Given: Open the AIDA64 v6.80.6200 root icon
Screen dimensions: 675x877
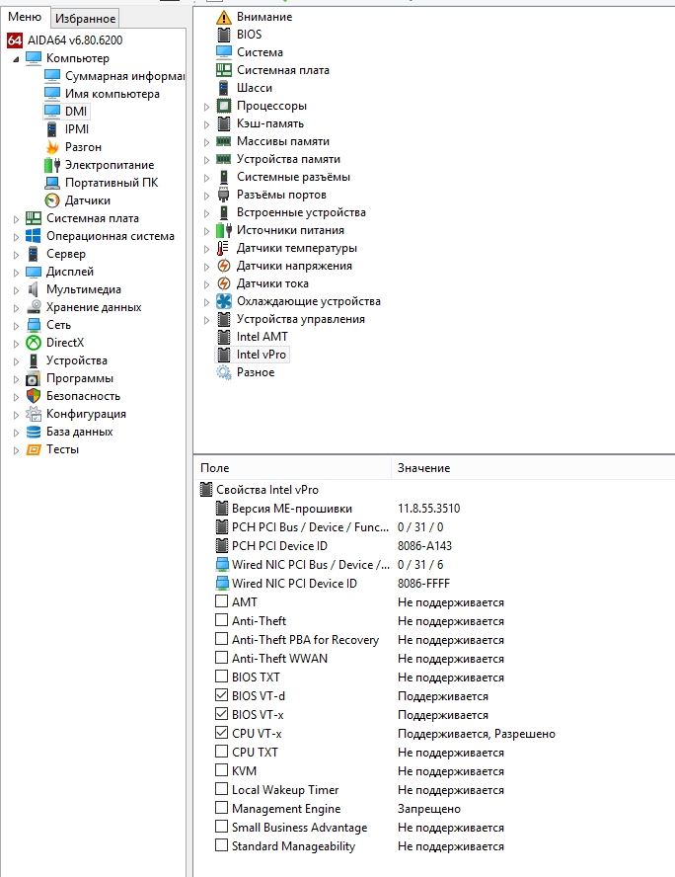Looking at the screenshot, I should [15, 40].
